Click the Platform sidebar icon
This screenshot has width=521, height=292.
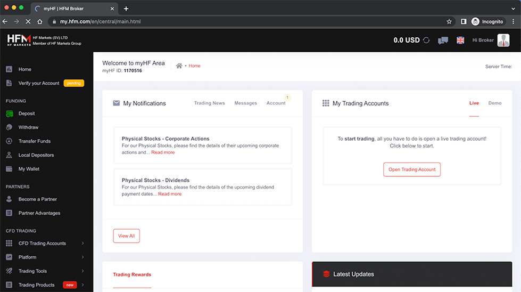pyautogui.click(x=9, y=257)
